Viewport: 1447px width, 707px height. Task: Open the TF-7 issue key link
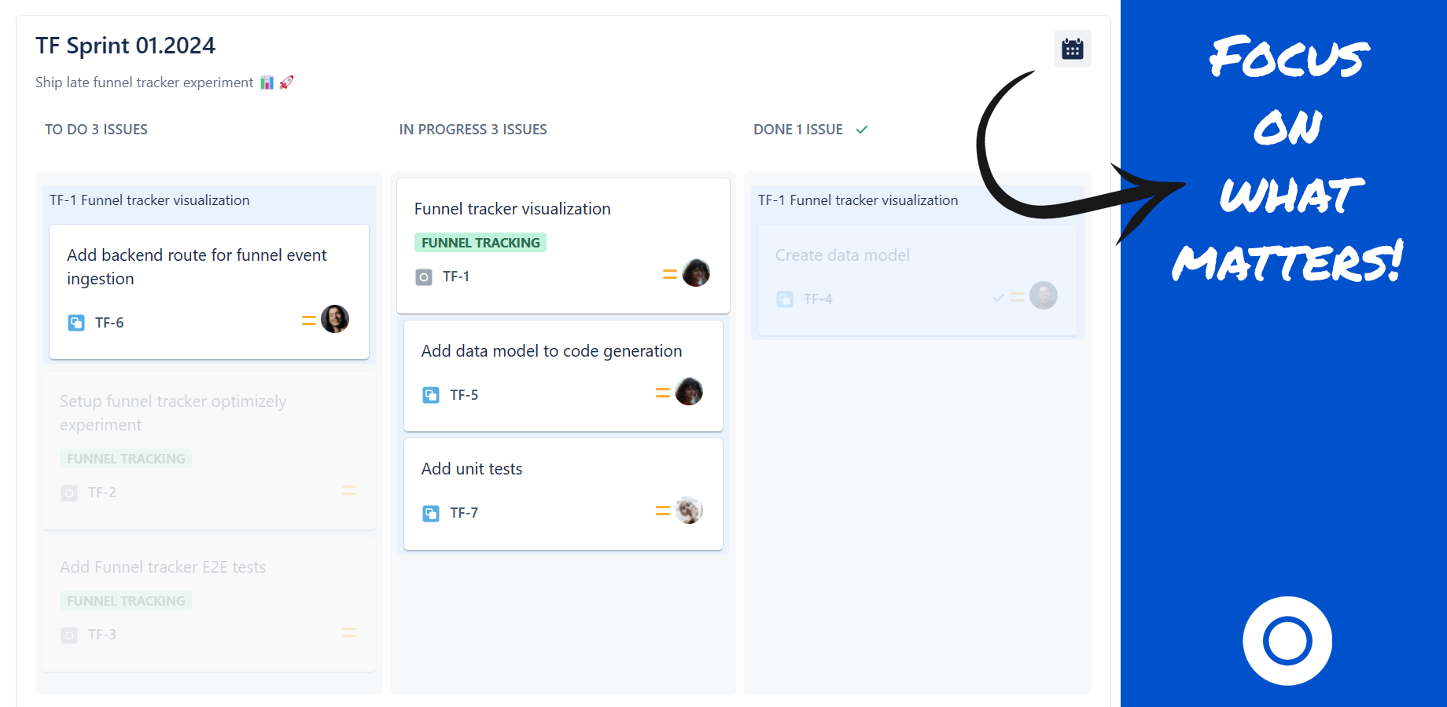(x=464, y=513)
